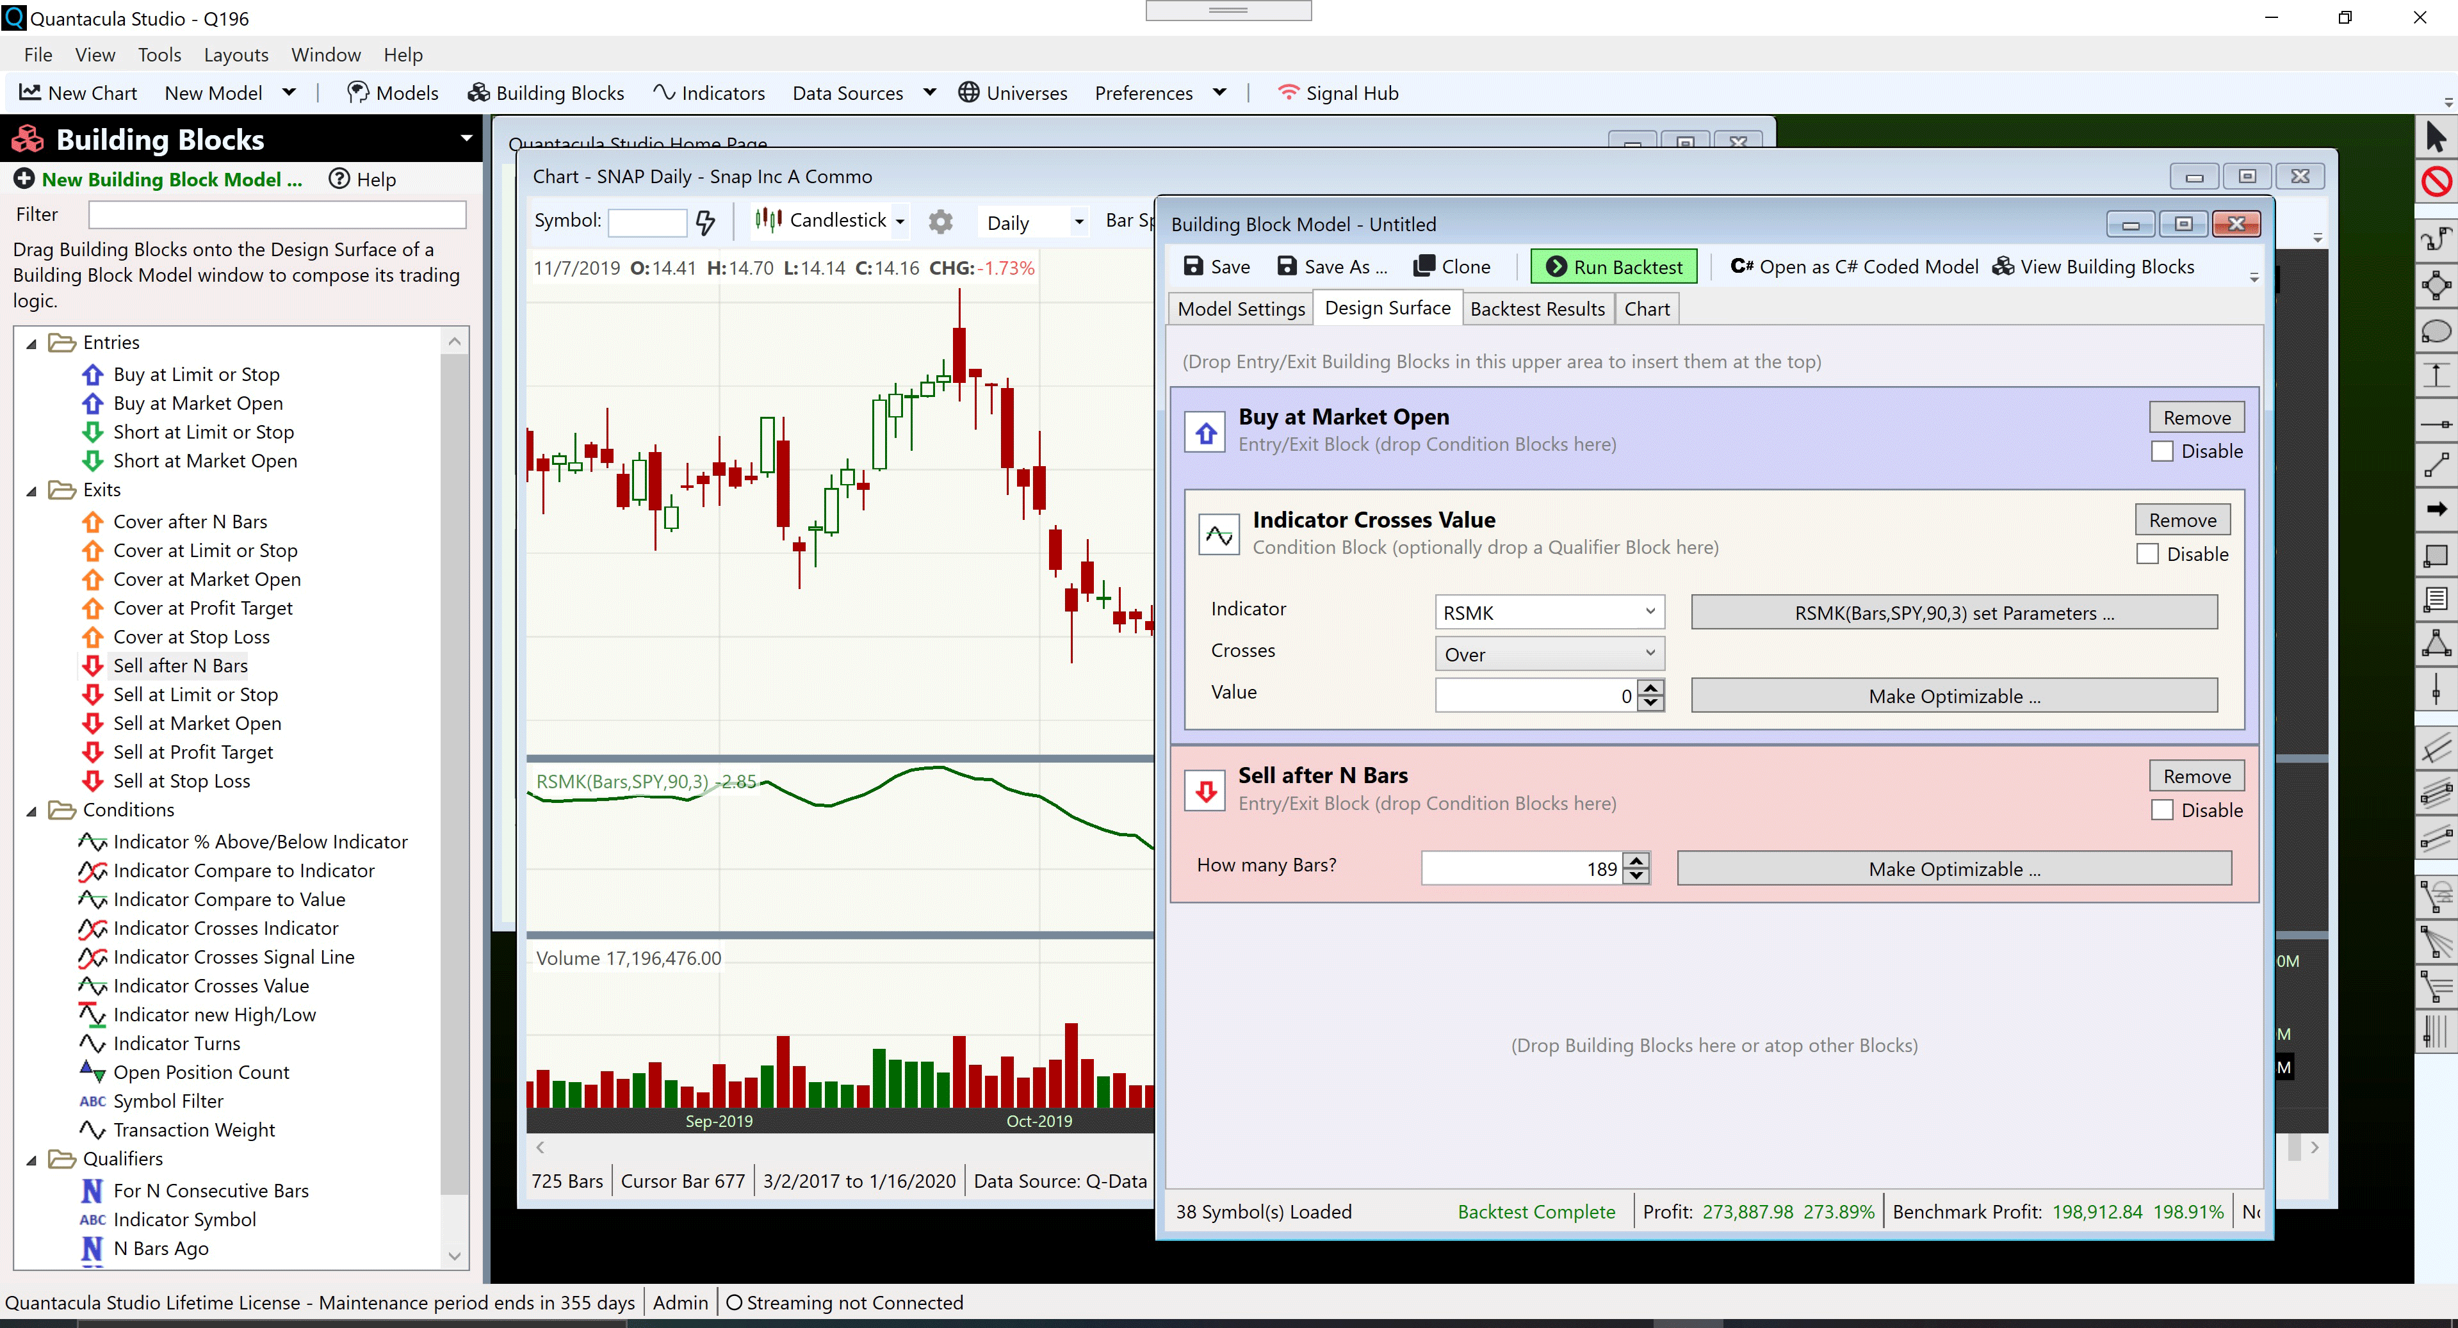Select the rectangle drawing tool

coord(2436,555)
